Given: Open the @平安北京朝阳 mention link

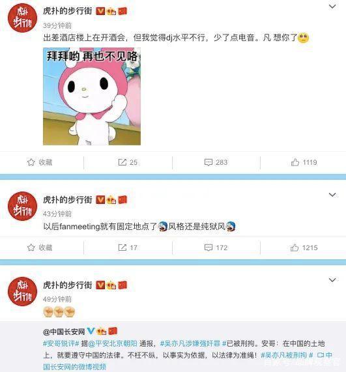Looking at the screenshot, I should coord(113,343).
